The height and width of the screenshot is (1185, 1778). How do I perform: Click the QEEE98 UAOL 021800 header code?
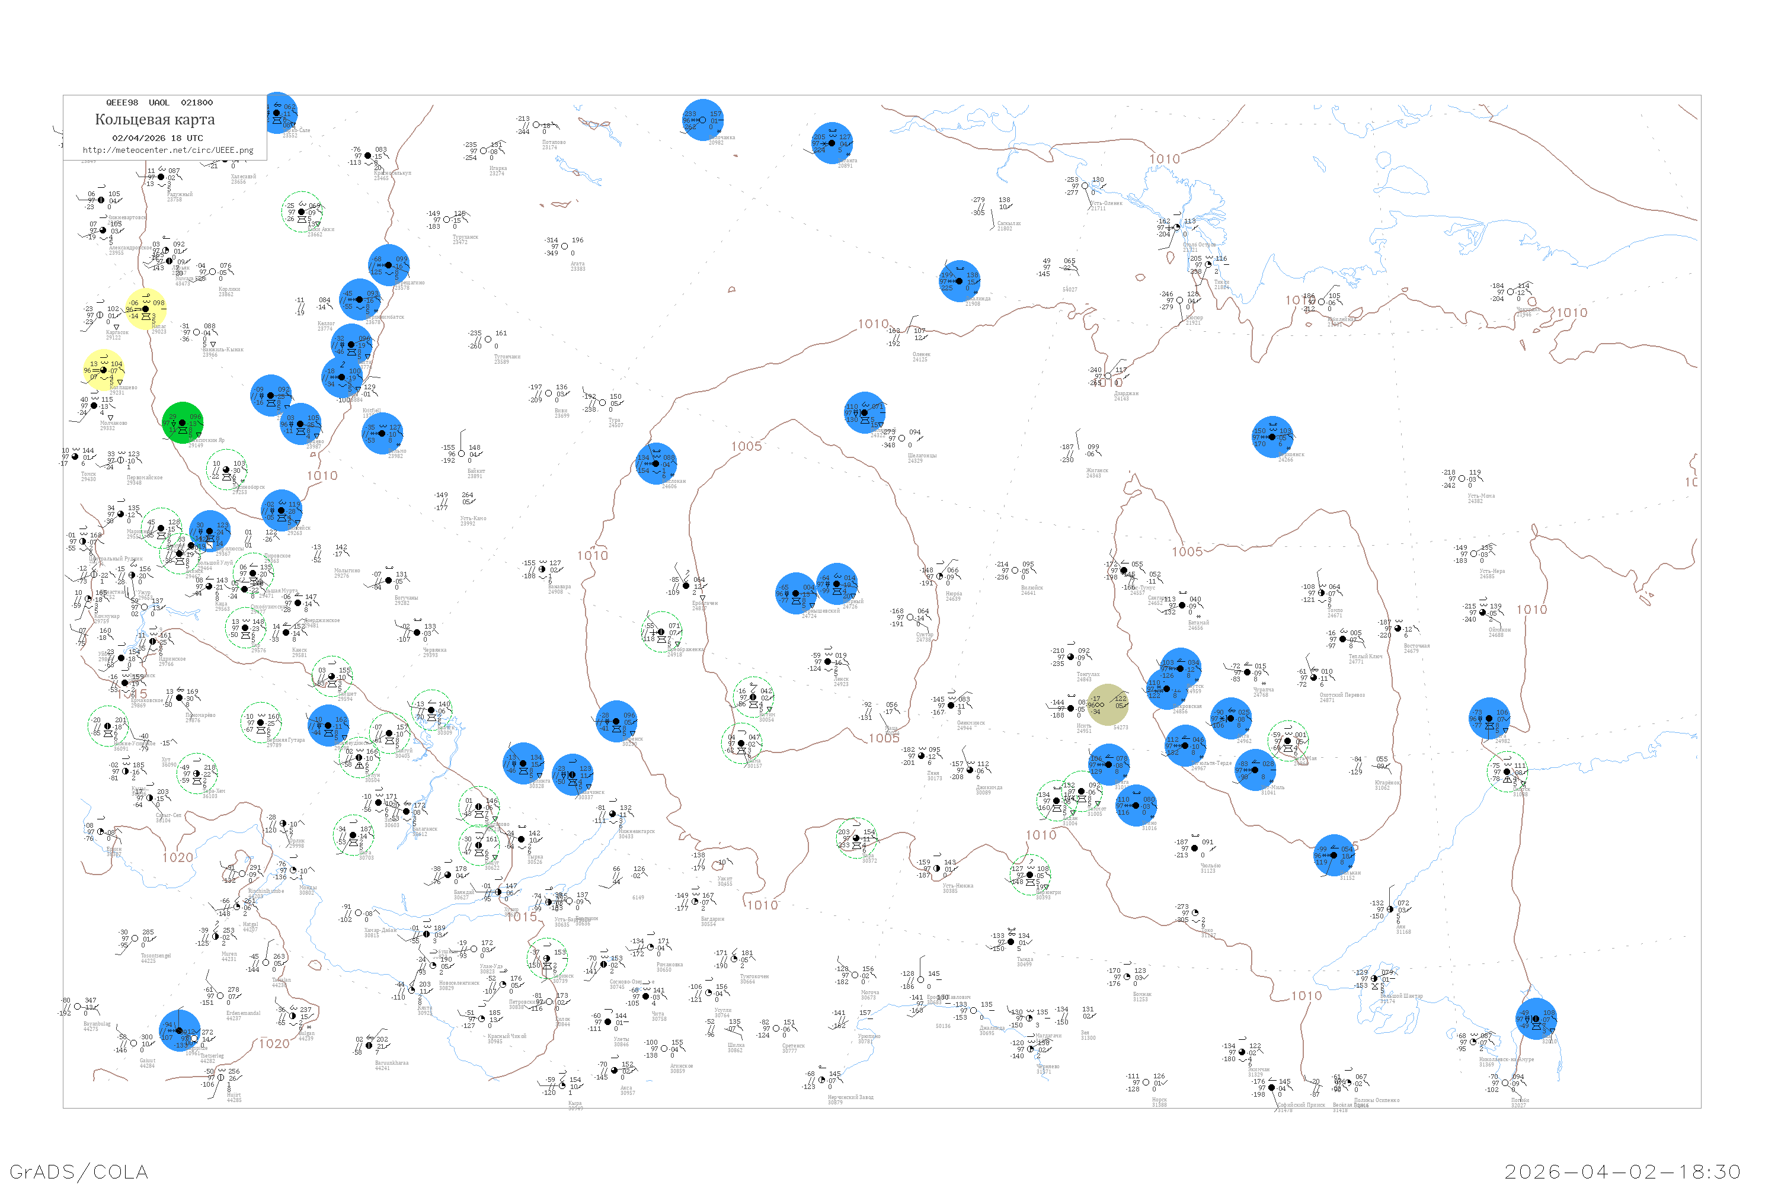coord(159,103)
